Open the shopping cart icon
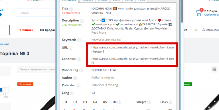 (198, 13)
